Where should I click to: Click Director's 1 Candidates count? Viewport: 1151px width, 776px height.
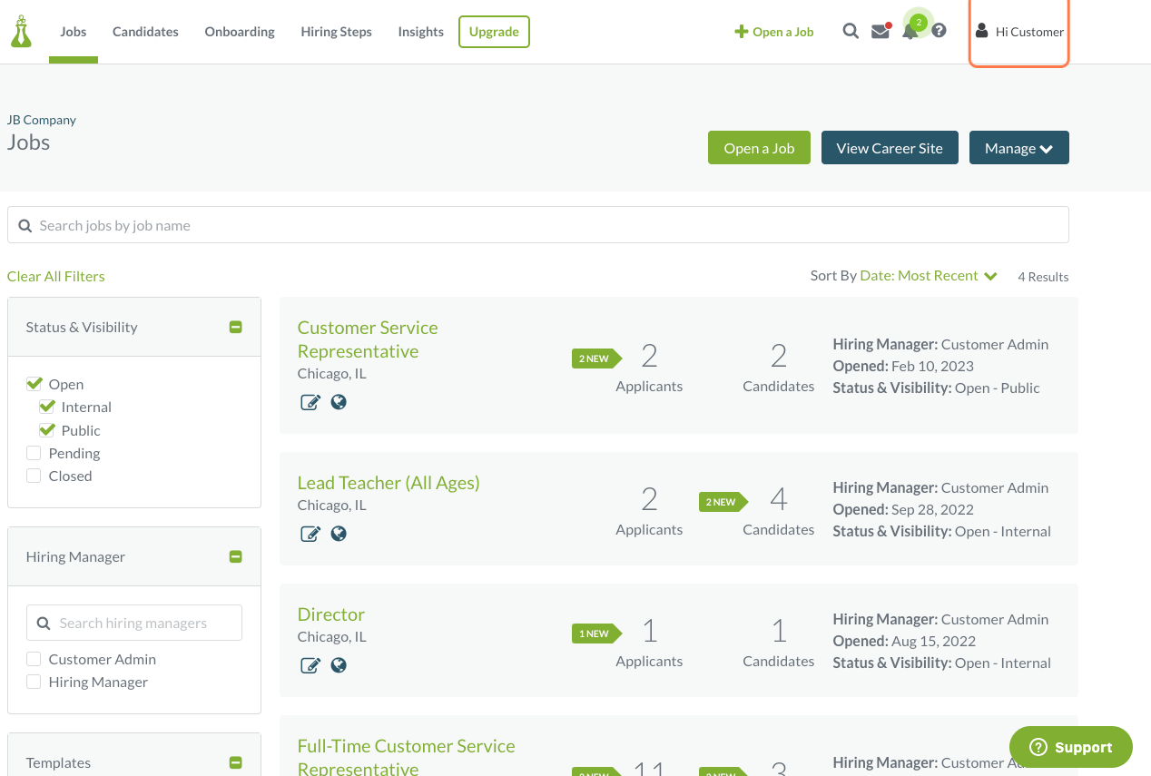click(779, 643)
